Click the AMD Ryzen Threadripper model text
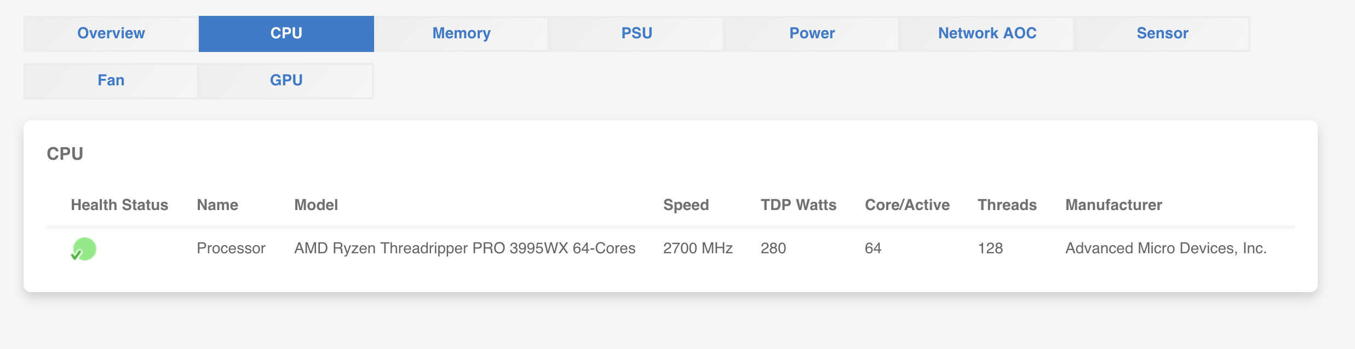This screenshot has height=349, width=1355. tap(465, 248)
